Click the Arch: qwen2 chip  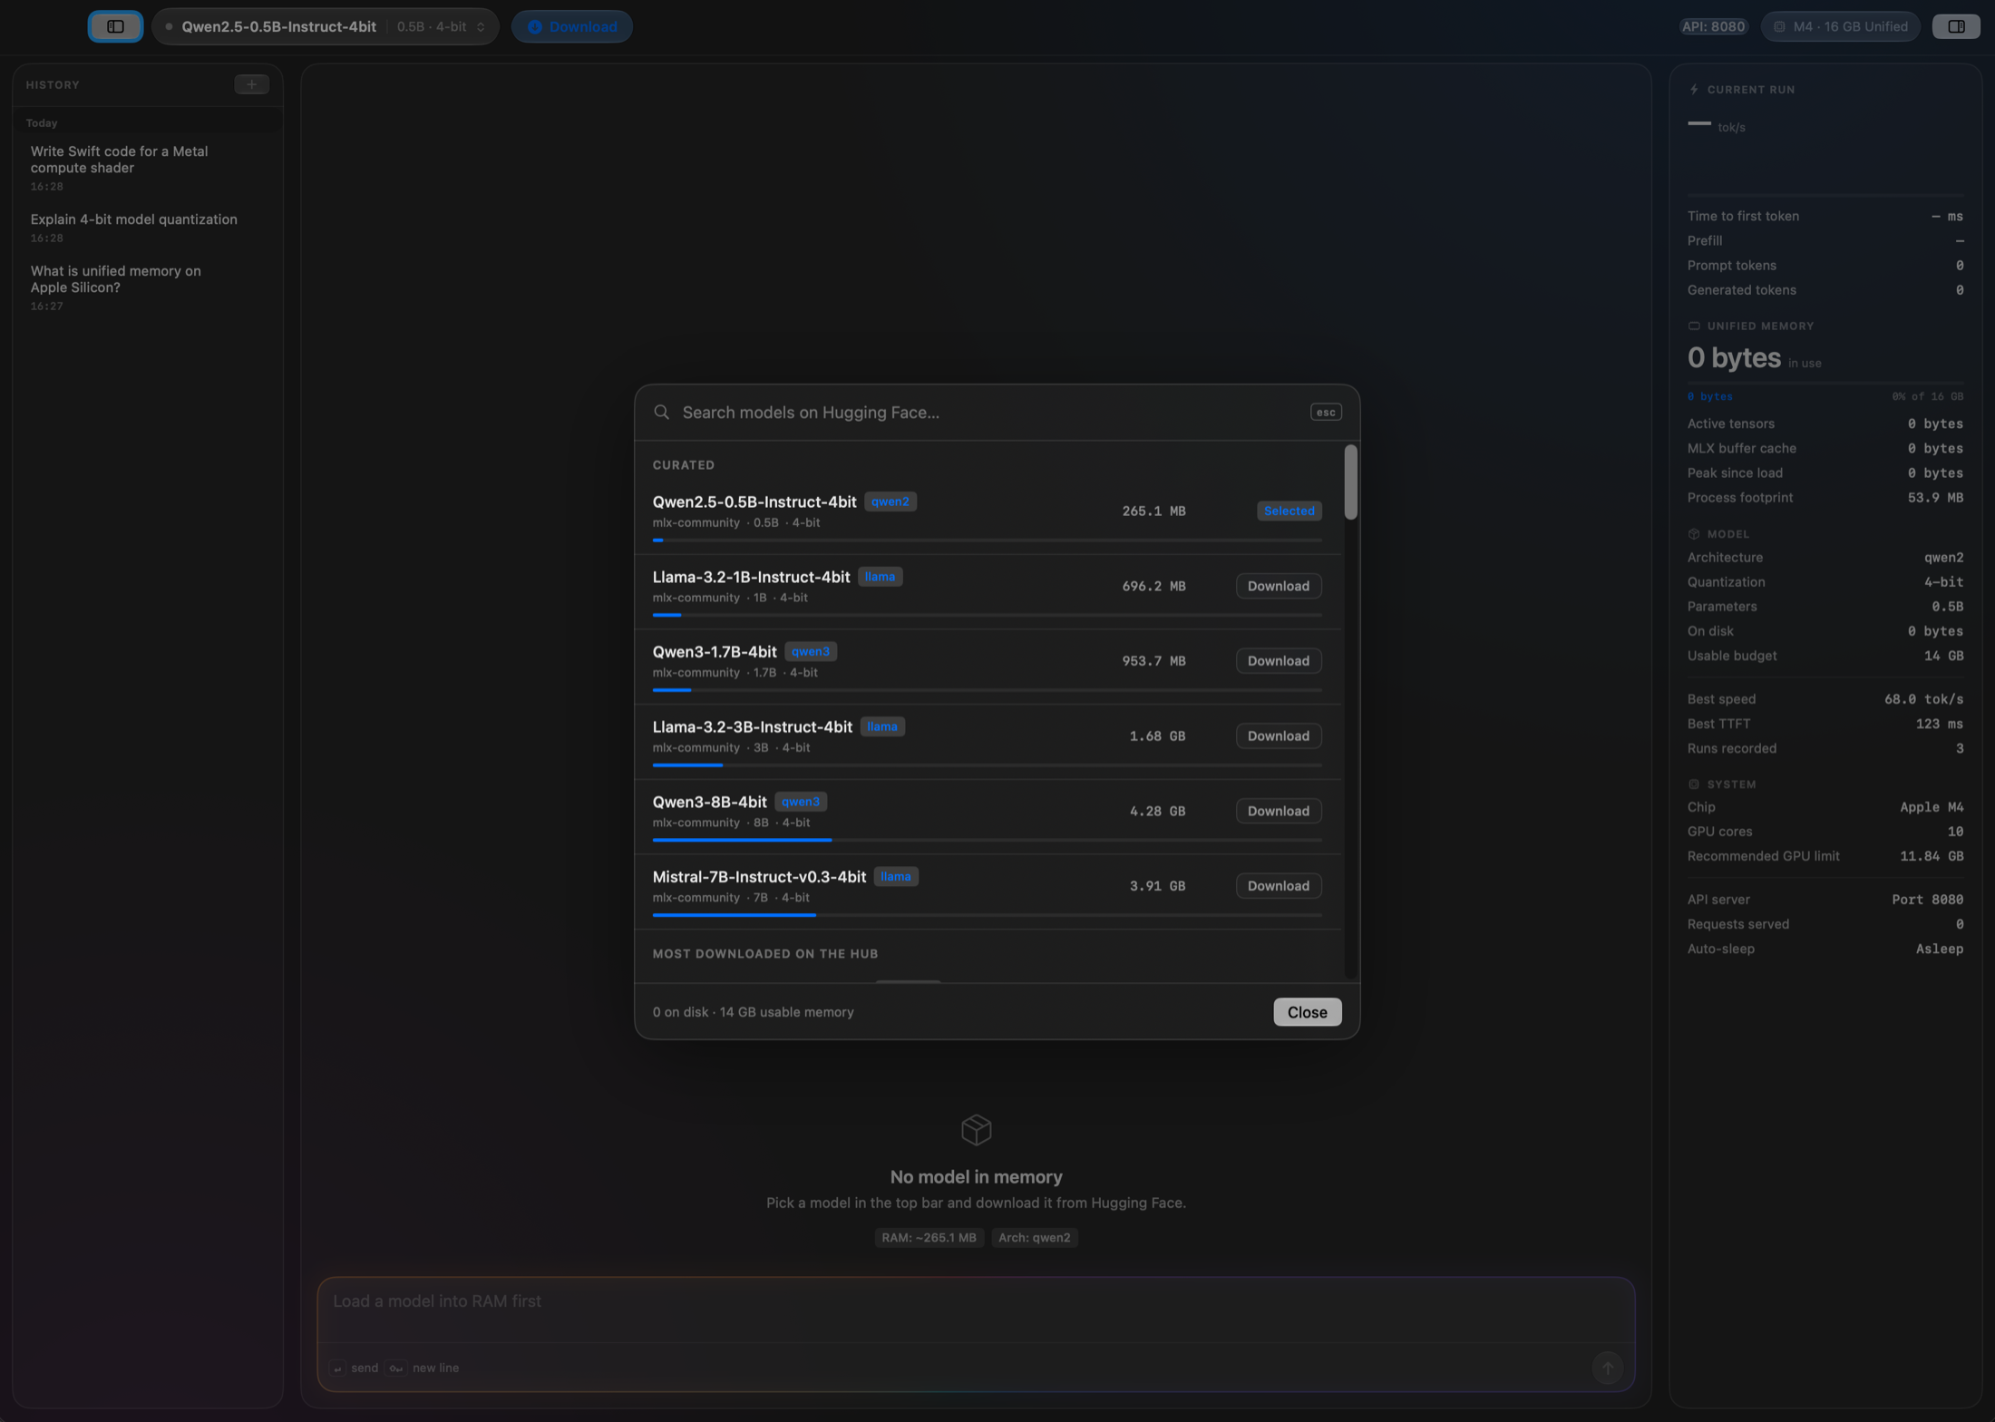pos(1034,1238)
